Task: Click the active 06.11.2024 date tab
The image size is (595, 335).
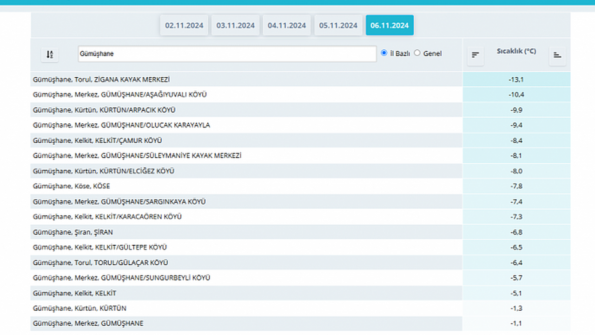Action: [x=390, y=26]
